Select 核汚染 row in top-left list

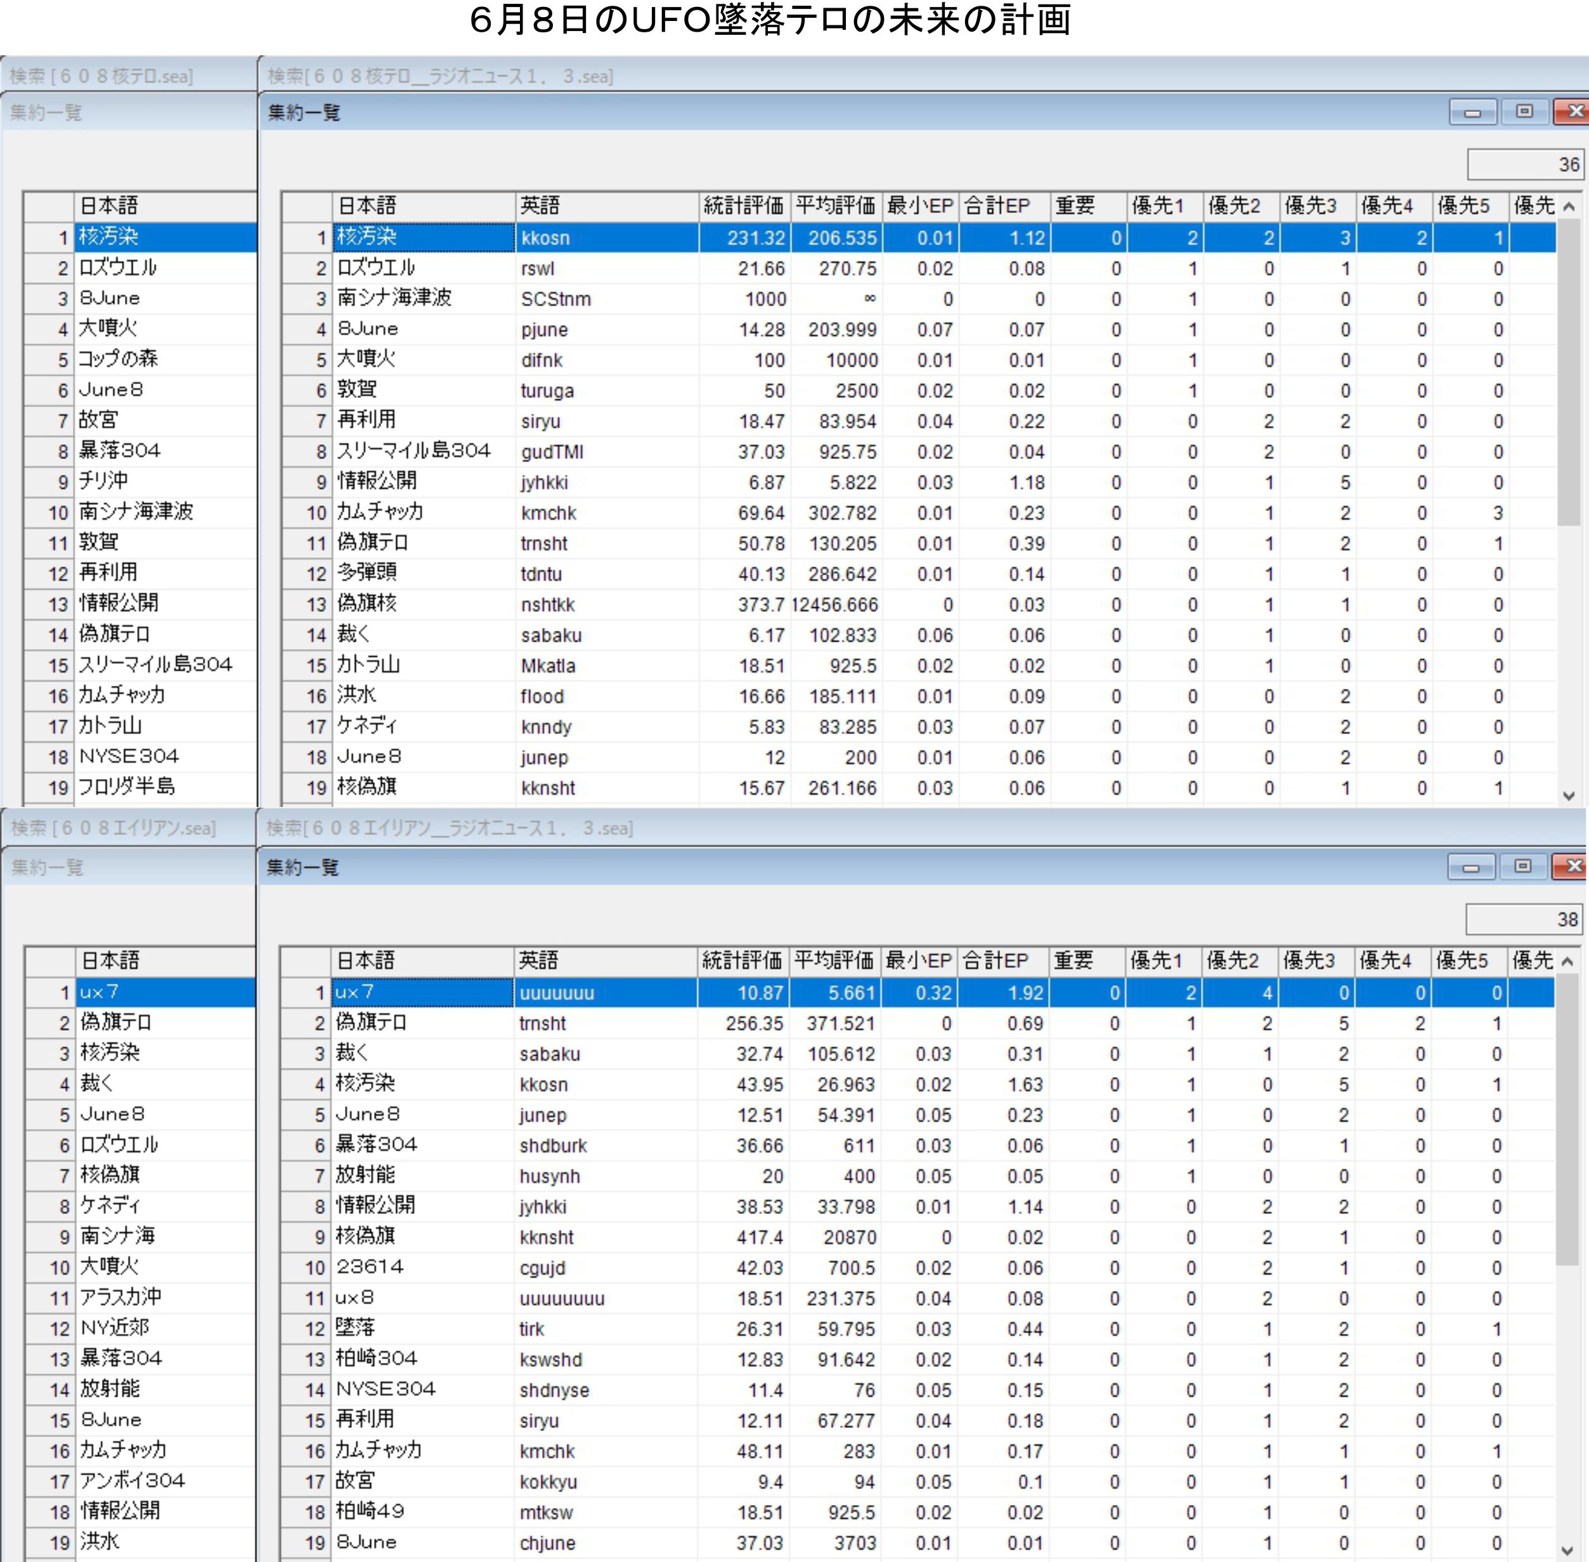point(140,237)
